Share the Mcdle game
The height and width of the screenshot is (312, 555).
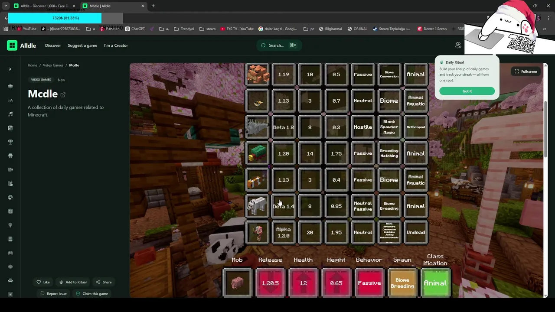tap(104, 282)
